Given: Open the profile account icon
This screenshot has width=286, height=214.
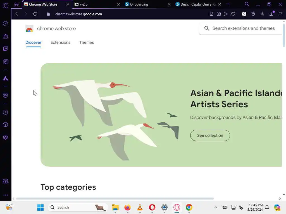Looking at the screenshot, I should [x=262, y=14].
